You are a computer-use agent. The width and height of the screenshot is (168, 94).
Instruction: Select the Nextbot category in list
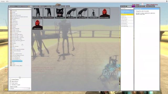pos(14,42)
